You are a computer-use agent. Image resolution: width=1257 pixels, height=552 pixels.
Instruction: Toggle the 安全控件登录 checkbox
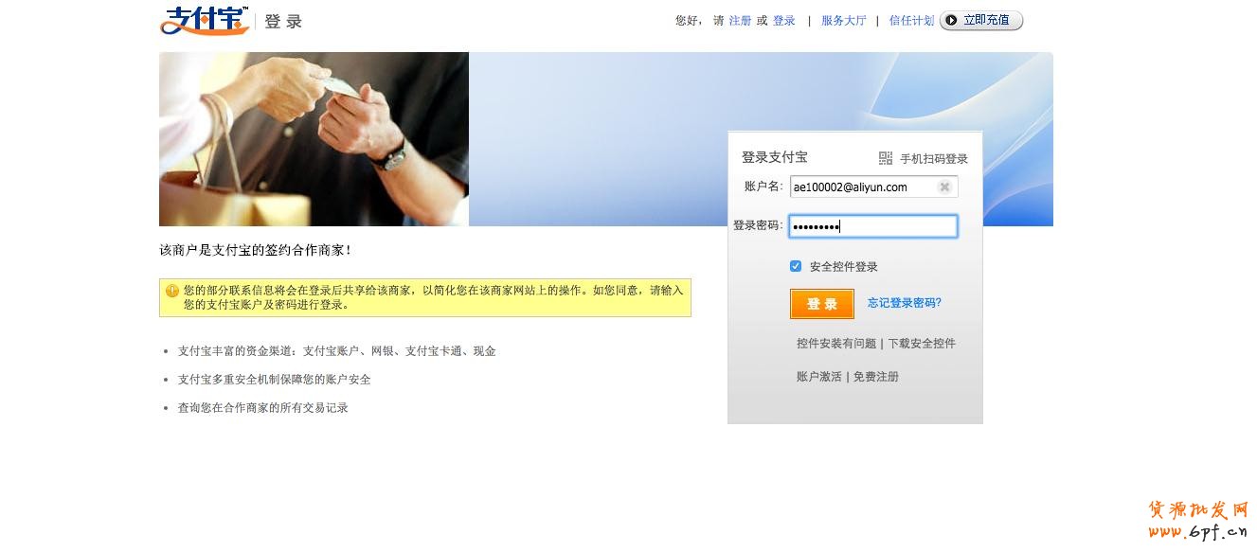796,266
